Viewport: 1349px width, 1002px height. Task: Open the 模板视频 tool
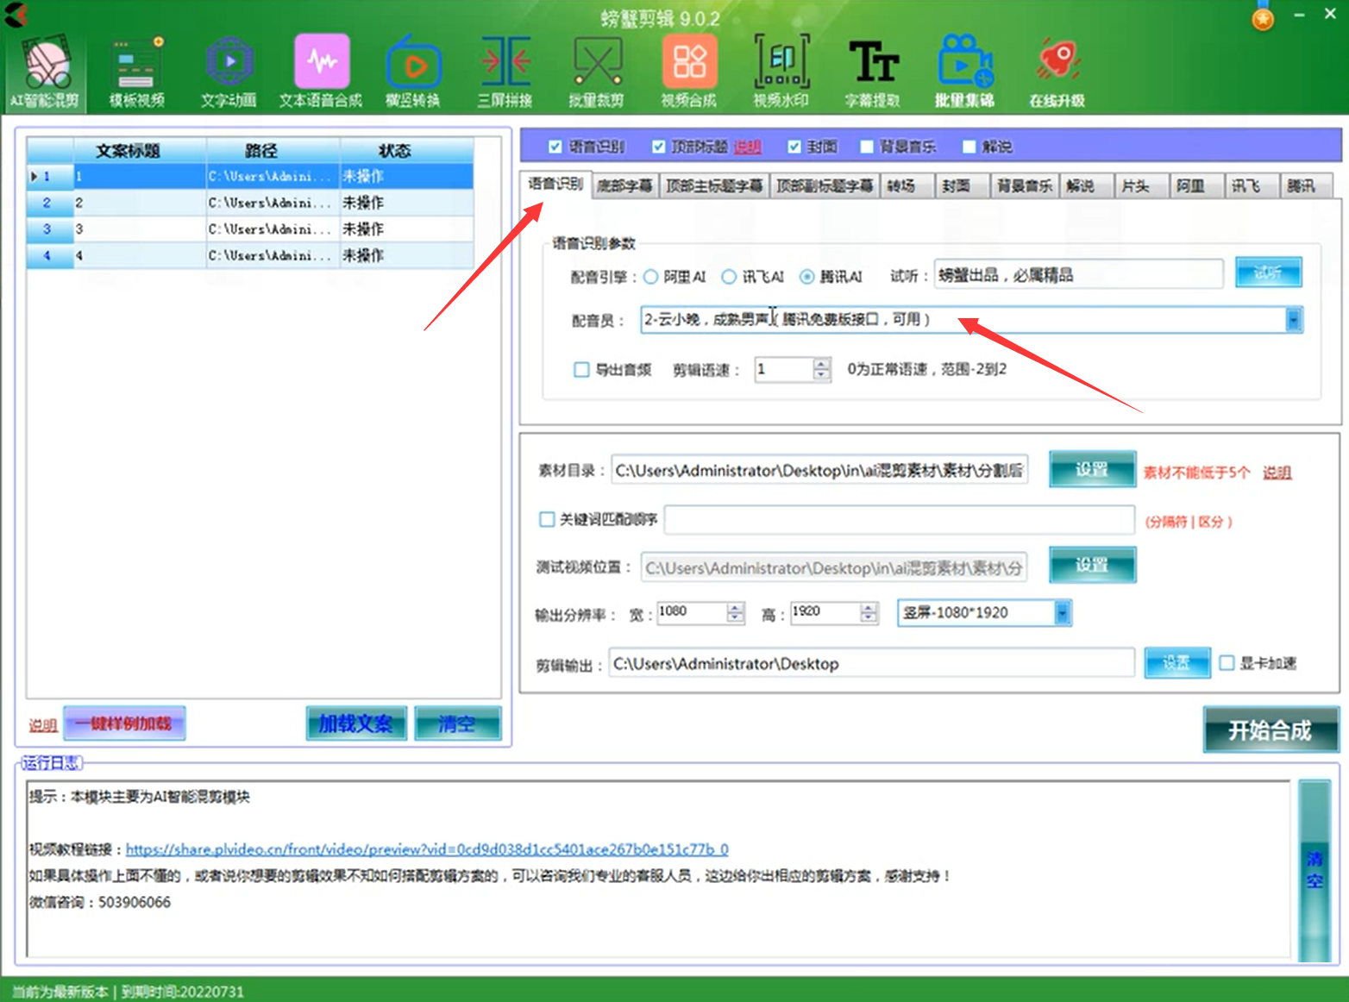pyautogui.click(x=137, y=72)
